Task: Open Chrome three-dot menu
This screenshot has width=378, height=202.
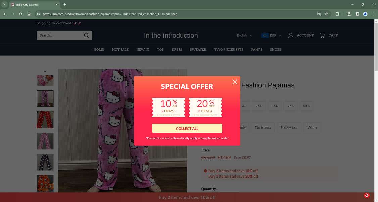Action: 373,14
